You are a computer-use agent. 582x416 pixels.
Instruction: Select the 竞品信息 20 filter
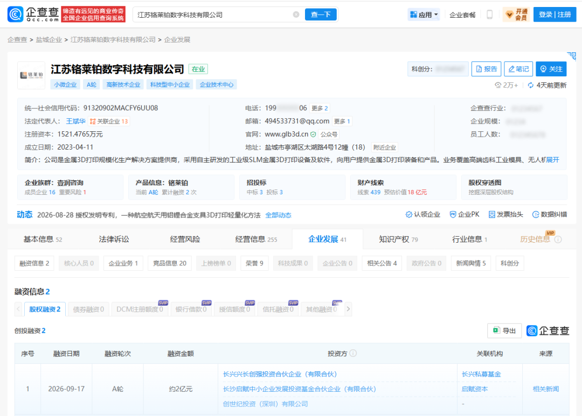pyautogui.click(x=170, y=263)
